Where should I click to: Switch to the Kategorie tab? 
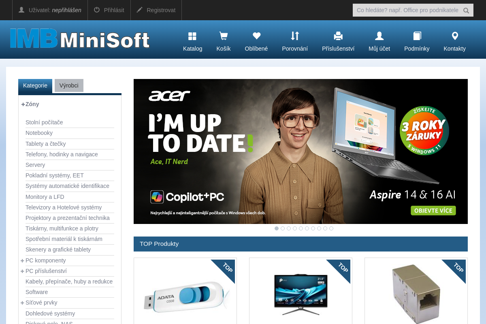pos(35,86)
